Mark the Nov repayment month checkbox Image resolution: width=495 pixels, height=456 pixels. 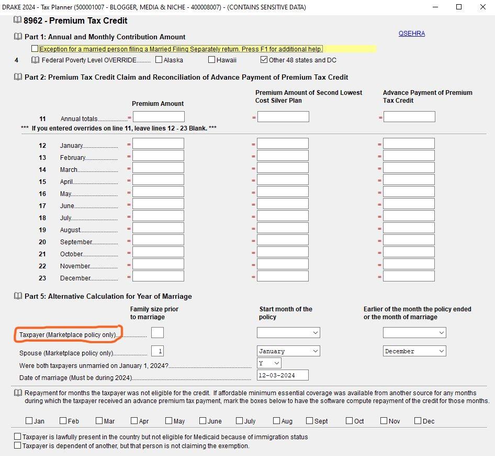pyautogui.click(x=384, y=420)
